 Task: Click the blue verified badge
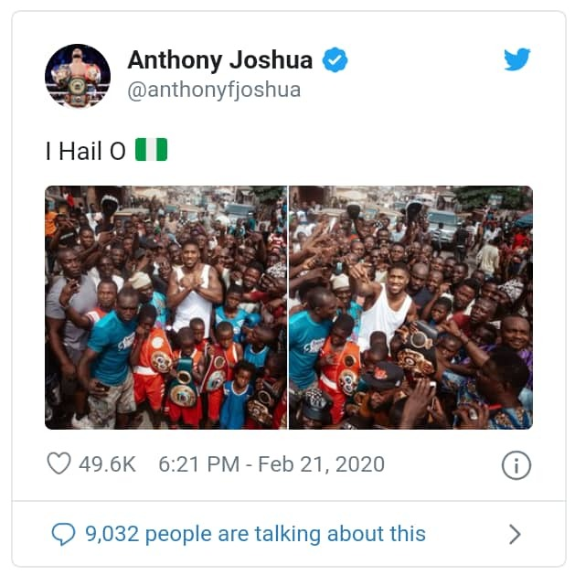[x=335, y=61]
